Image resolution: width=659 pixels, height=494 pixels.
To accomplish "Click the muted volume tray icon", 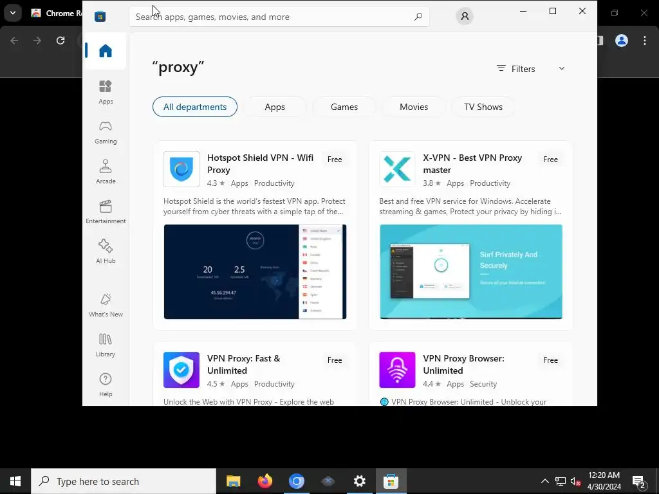I will [x=576, y=481].
